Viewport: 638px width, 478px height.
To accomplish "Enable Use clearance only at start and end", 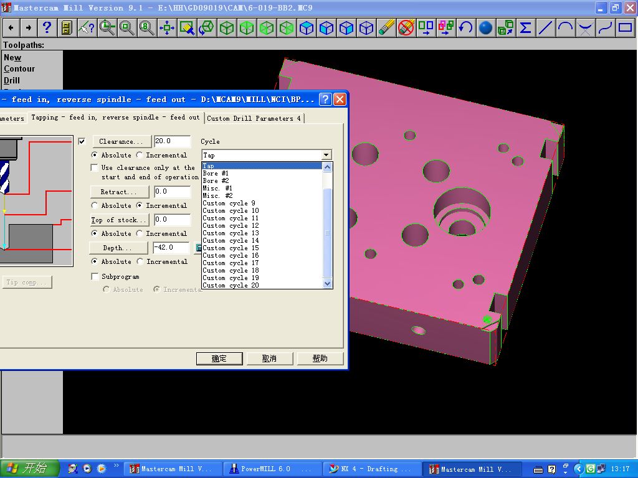I will 95,167.
